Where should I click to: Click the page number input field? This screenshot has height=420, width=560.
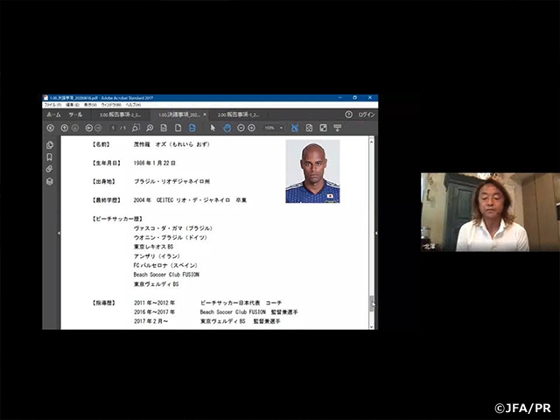tap(113, 128)
